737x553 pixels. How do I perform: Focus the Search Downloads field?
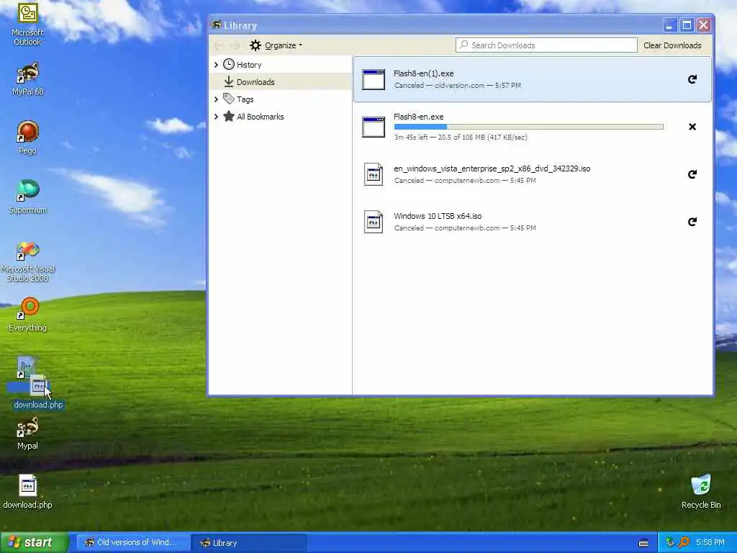tap(546, 45)
